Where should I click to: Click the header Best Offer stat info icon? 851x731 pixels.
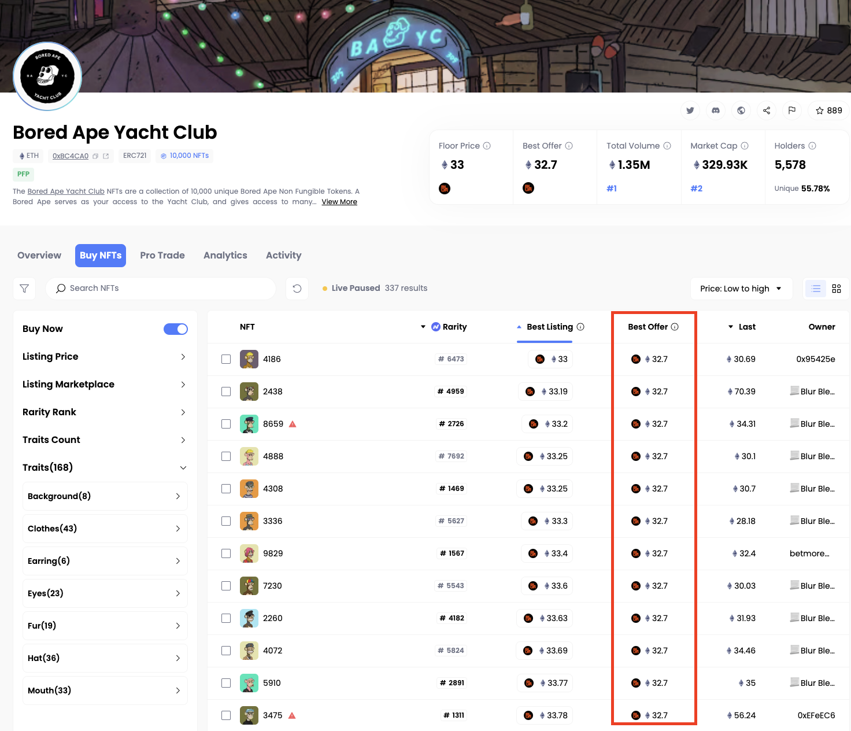click(569, 146)
